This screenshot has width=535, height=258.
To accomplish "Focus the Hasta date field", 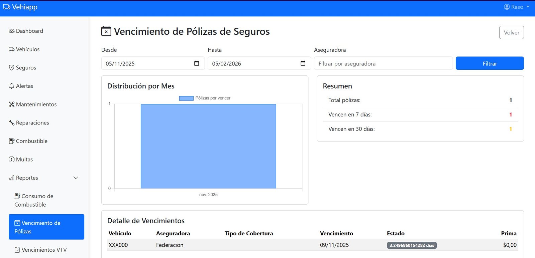I will pyautogui.click(x=259, y=63).
